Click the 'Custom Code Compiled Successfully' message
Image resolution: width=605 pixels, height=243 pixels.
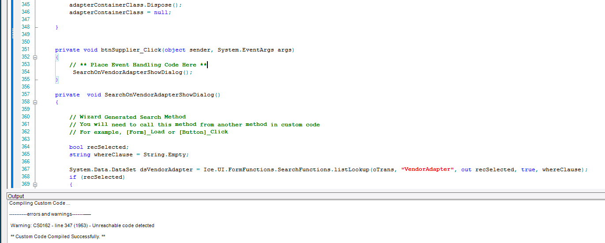(57, 236)
